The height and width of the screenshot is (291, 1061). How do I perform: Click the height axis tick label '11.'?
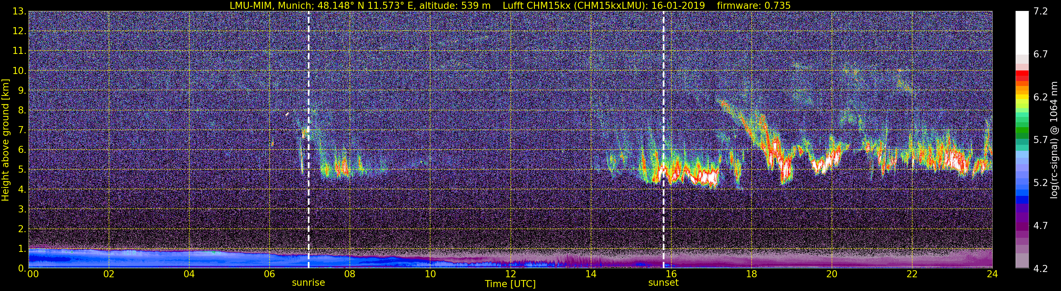click(x=19, y=51)
